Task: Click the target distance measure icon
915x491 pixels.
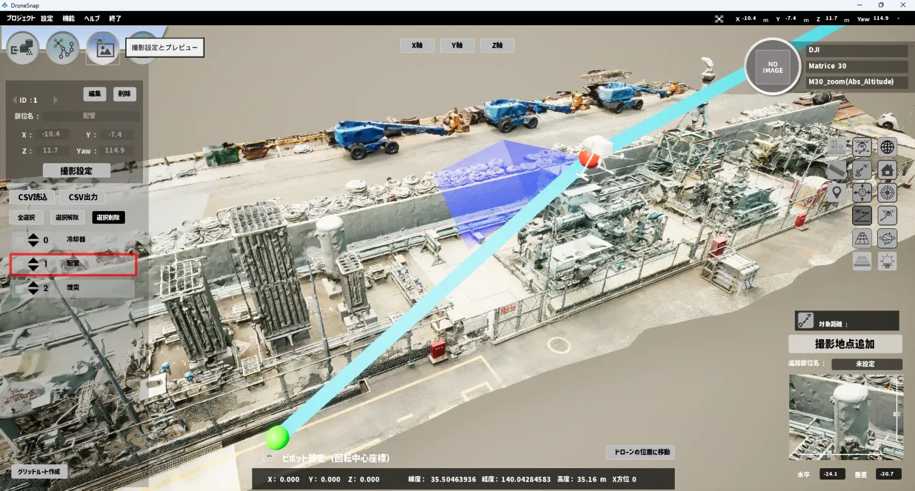Action: tap(805, 320)
